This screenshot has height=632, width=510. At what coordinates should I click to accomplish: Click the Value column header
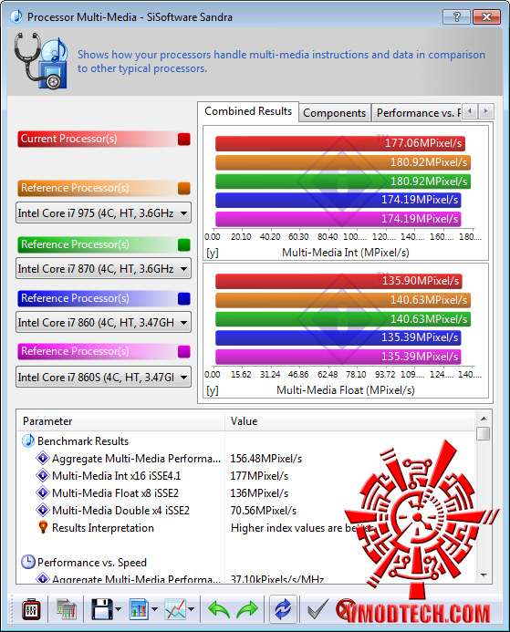click(350, 421)
